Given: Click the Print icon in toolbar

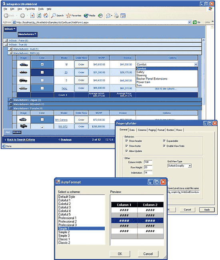Looking at the screenshot, I should [116, 16].
